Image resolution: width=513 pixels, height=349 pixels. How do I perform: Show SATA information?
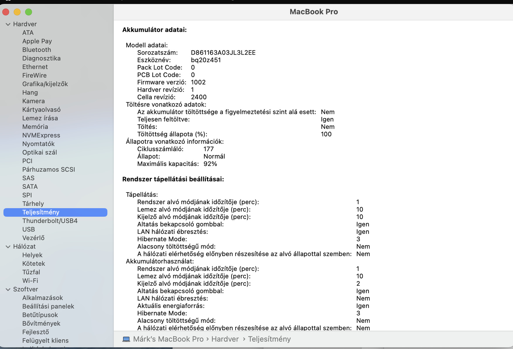tap(30, 186)
